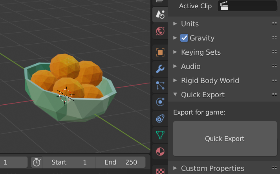Click the current frame field showing 1
Image resolution: width=280 pixels, height=174 pixels.
(14, 162)
